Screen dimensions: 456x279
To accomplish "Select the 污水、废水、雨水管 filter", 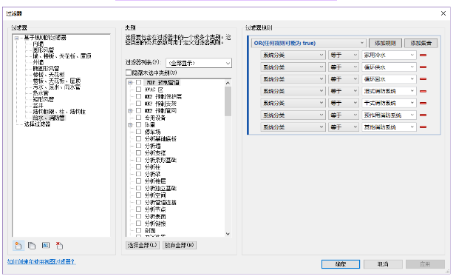I will click(56, 87).
